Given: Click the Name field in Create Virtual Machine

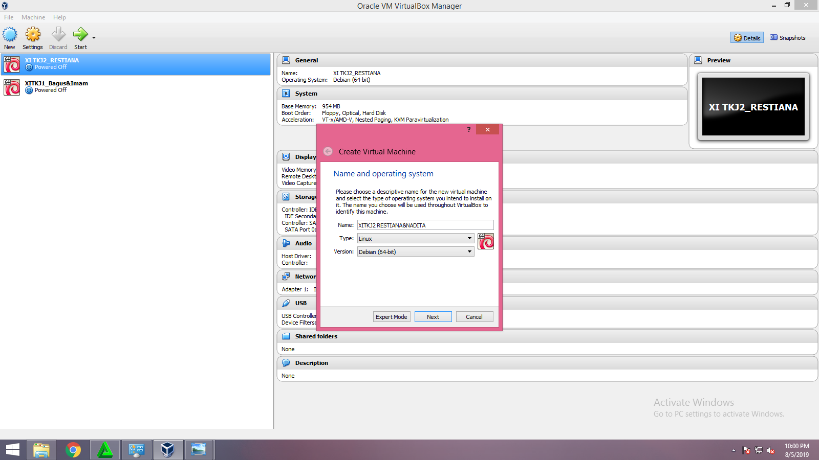Looking at the screenshot, I should 425,225.
